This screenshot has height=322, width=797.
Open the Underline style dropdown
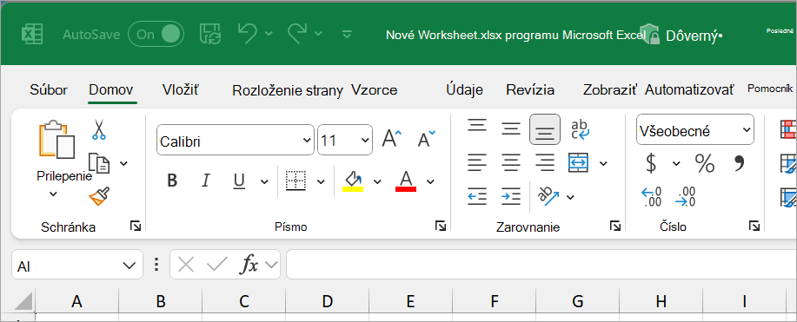tap(264, 181)
